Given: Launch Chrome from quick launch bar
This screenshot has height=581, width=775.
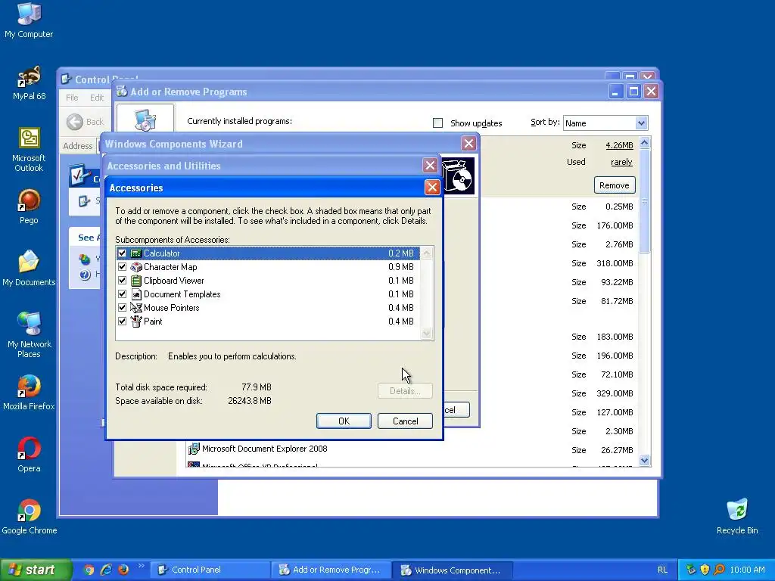Looking at the screenshot, I should (89, 570).
